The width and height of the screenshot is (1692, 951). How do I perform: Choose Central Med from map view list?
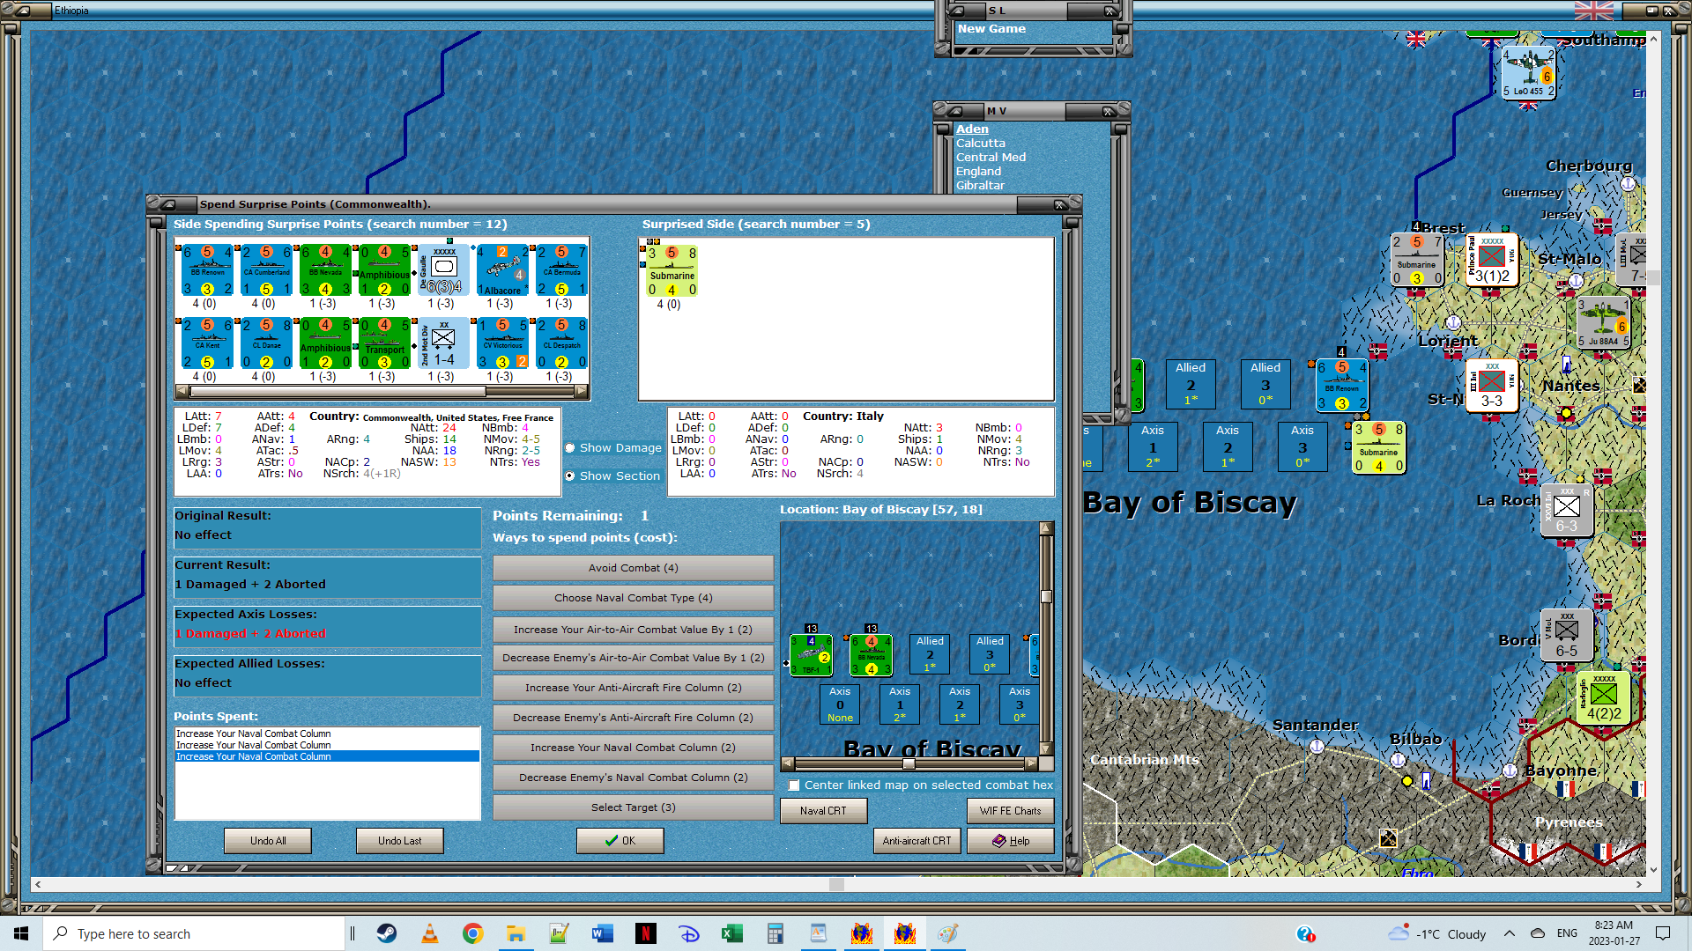point(991,158)
